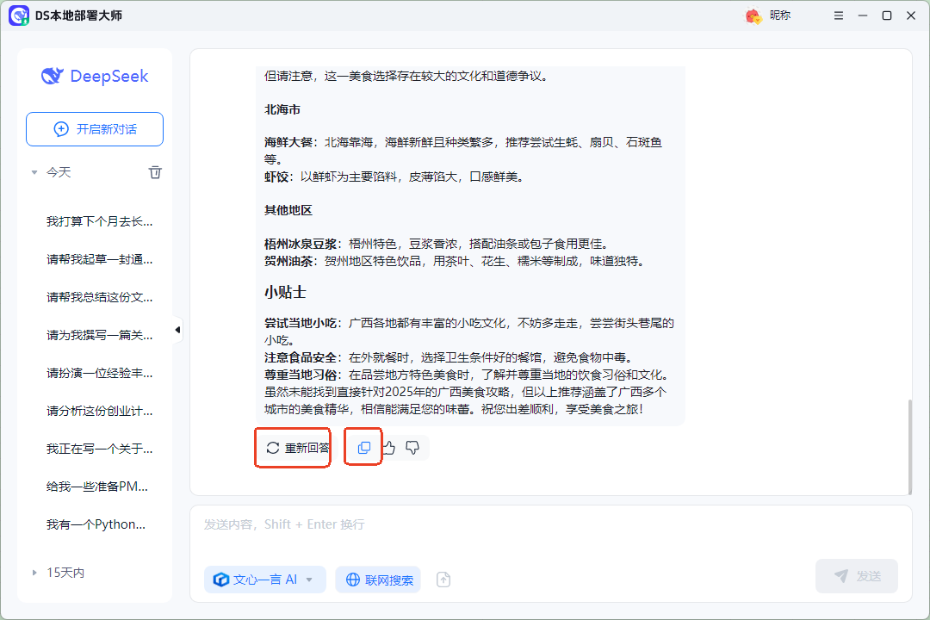Give the answer a thumbs down
This screenshot has width=930, height=620.
(x=412, y=448)
